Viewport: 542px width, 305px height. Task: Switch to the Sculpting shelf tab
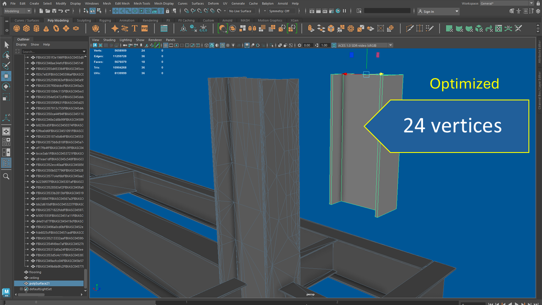pos(84,20)
